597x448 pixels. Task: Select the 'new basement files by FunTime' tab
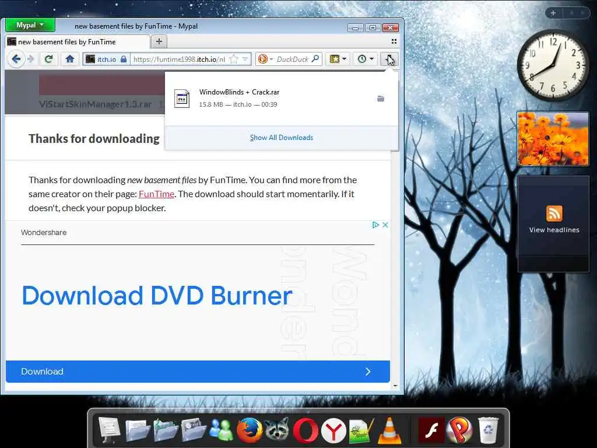click(x=76, y=42)
